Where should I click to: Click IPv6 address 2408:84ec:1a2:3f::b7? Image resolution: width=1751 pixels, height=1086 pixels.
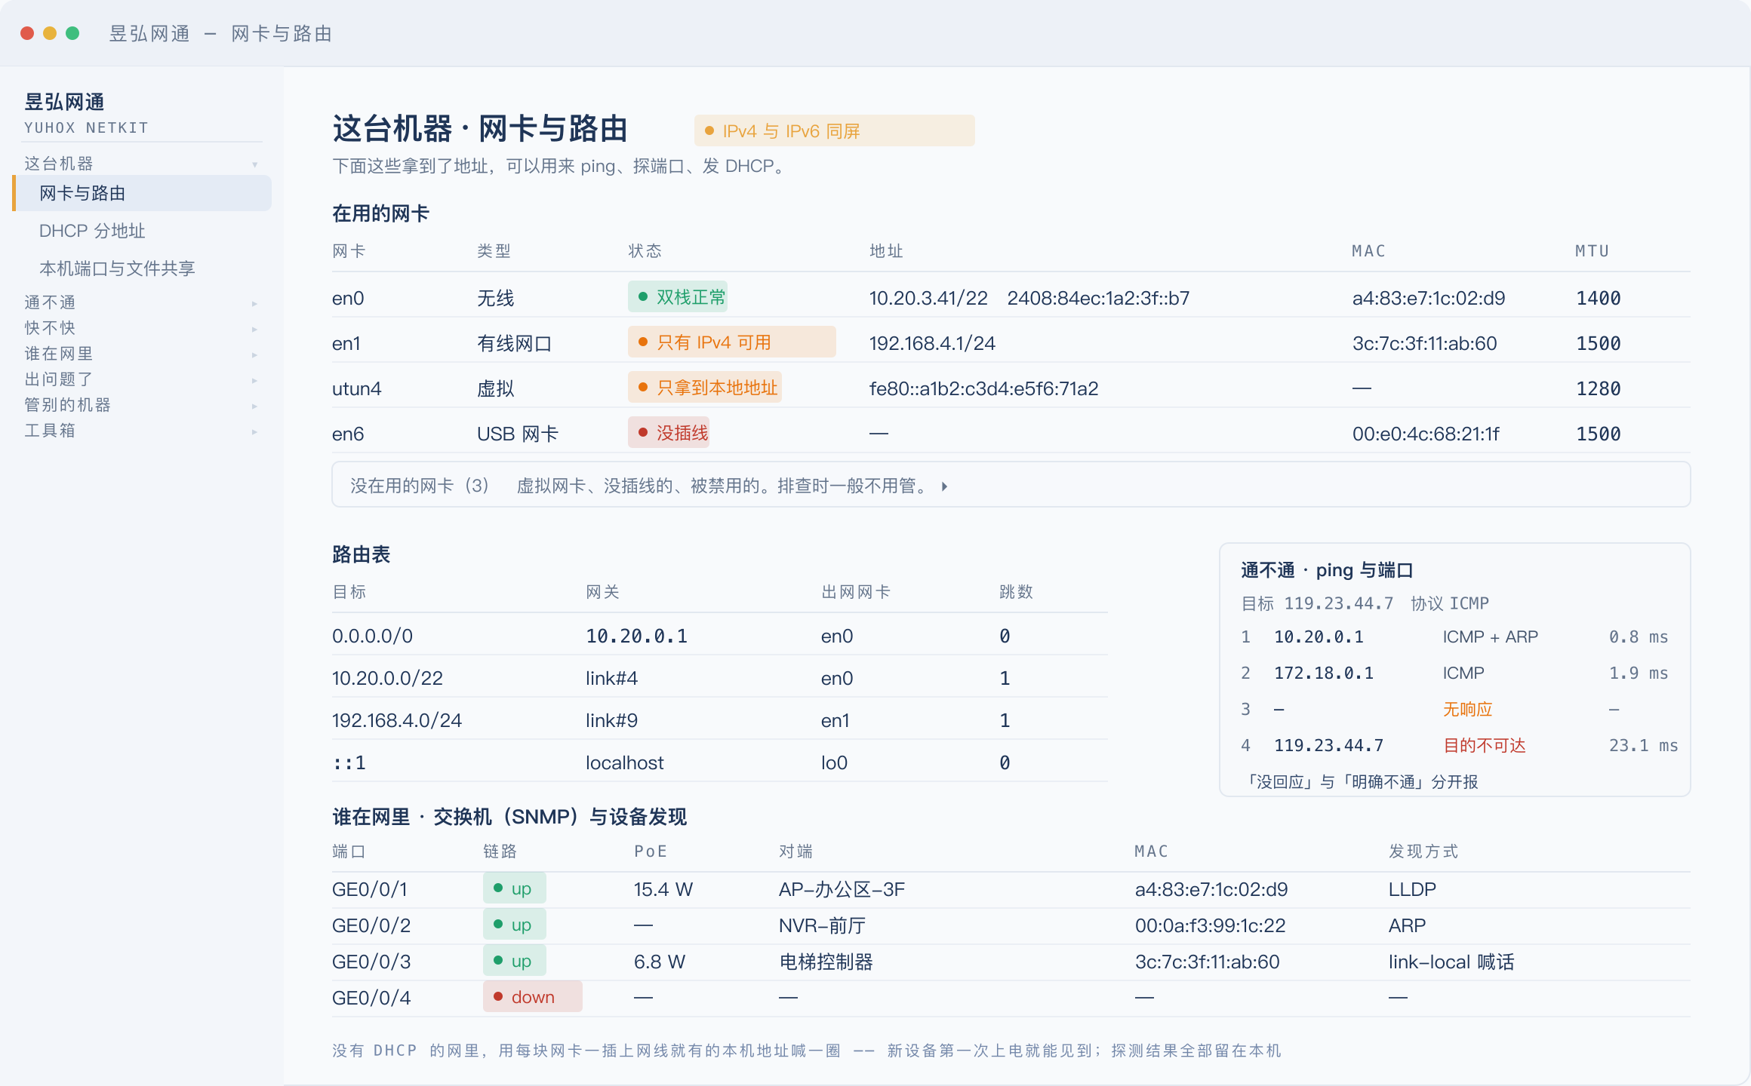[x=1098, y=299]
